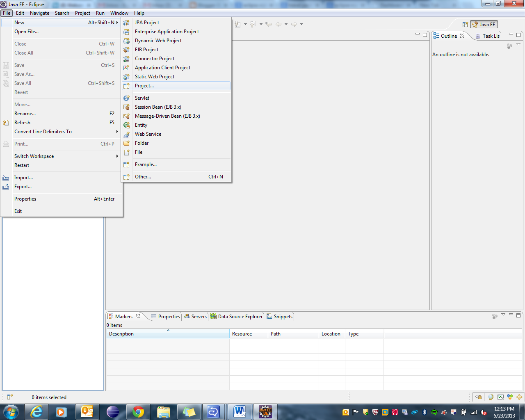Click the star-shaped icon in the status bar
Screen dimensions: 525x420
519,397
